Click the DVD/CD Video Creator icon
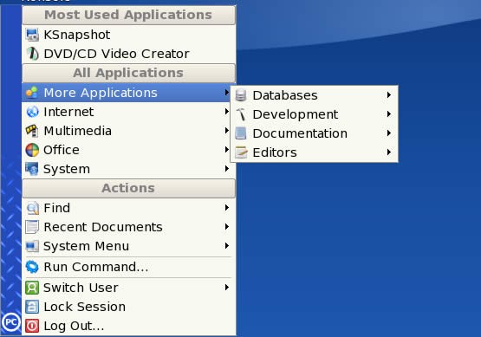481x337 pixels. (x=32, y=54)
